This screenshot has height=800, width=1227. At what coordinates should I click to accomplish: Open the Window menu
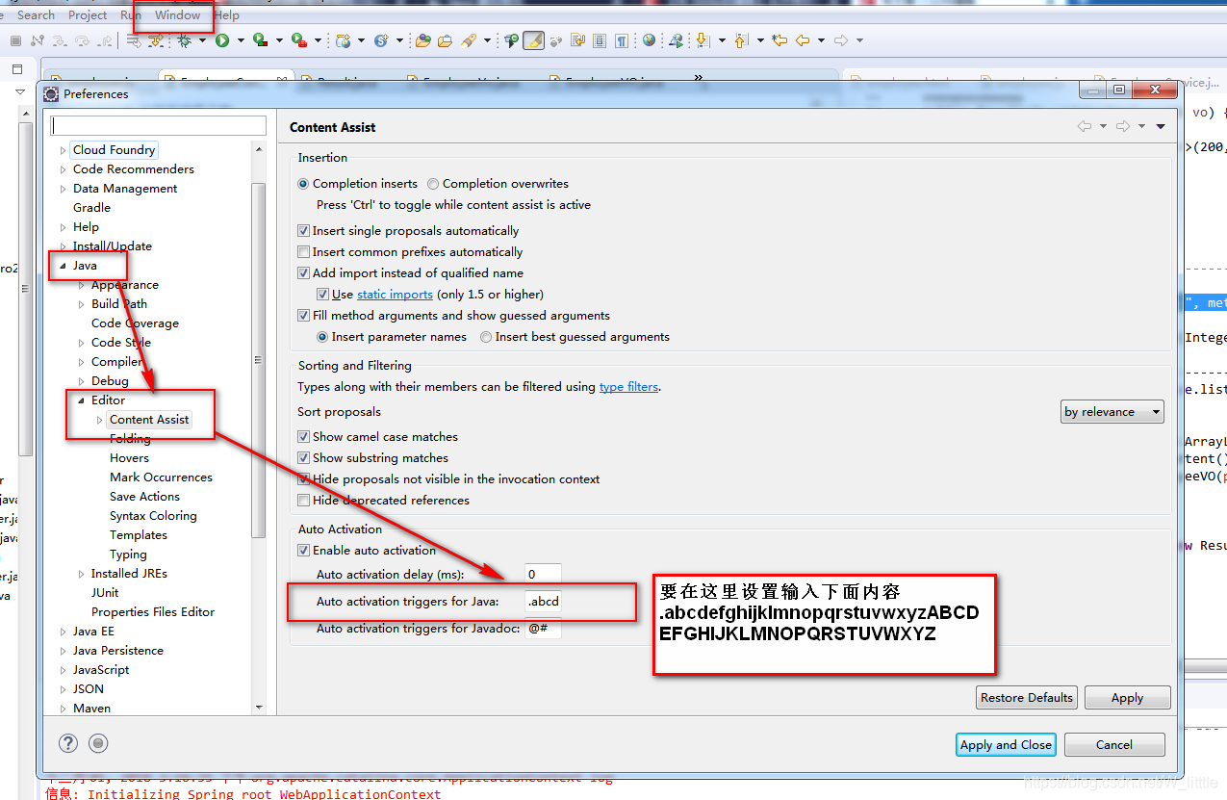[178, 14]
